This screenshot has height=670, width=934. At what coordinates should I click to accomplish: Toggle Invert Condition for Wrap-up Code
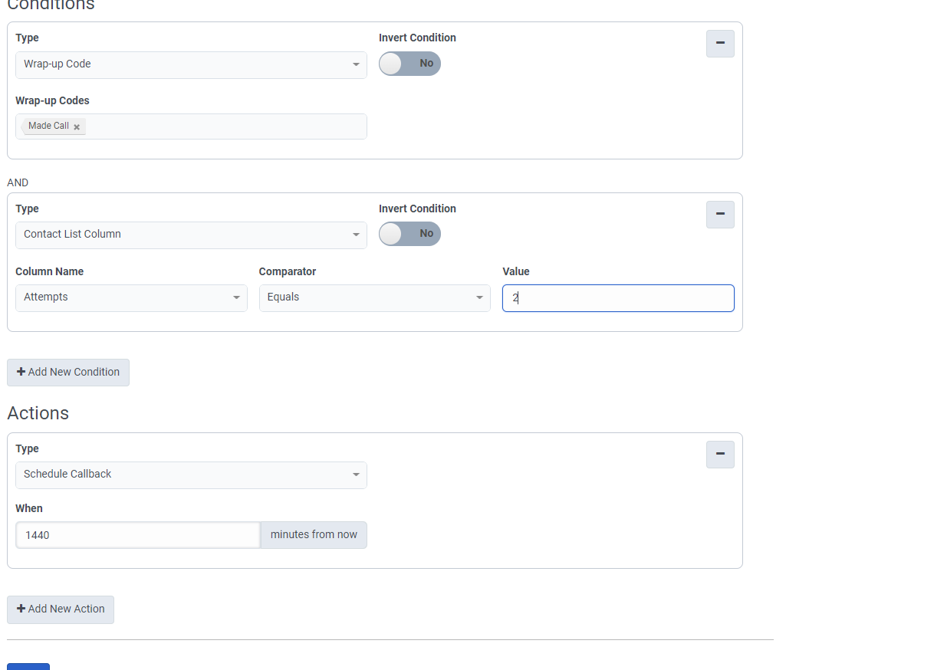point(409,64)
